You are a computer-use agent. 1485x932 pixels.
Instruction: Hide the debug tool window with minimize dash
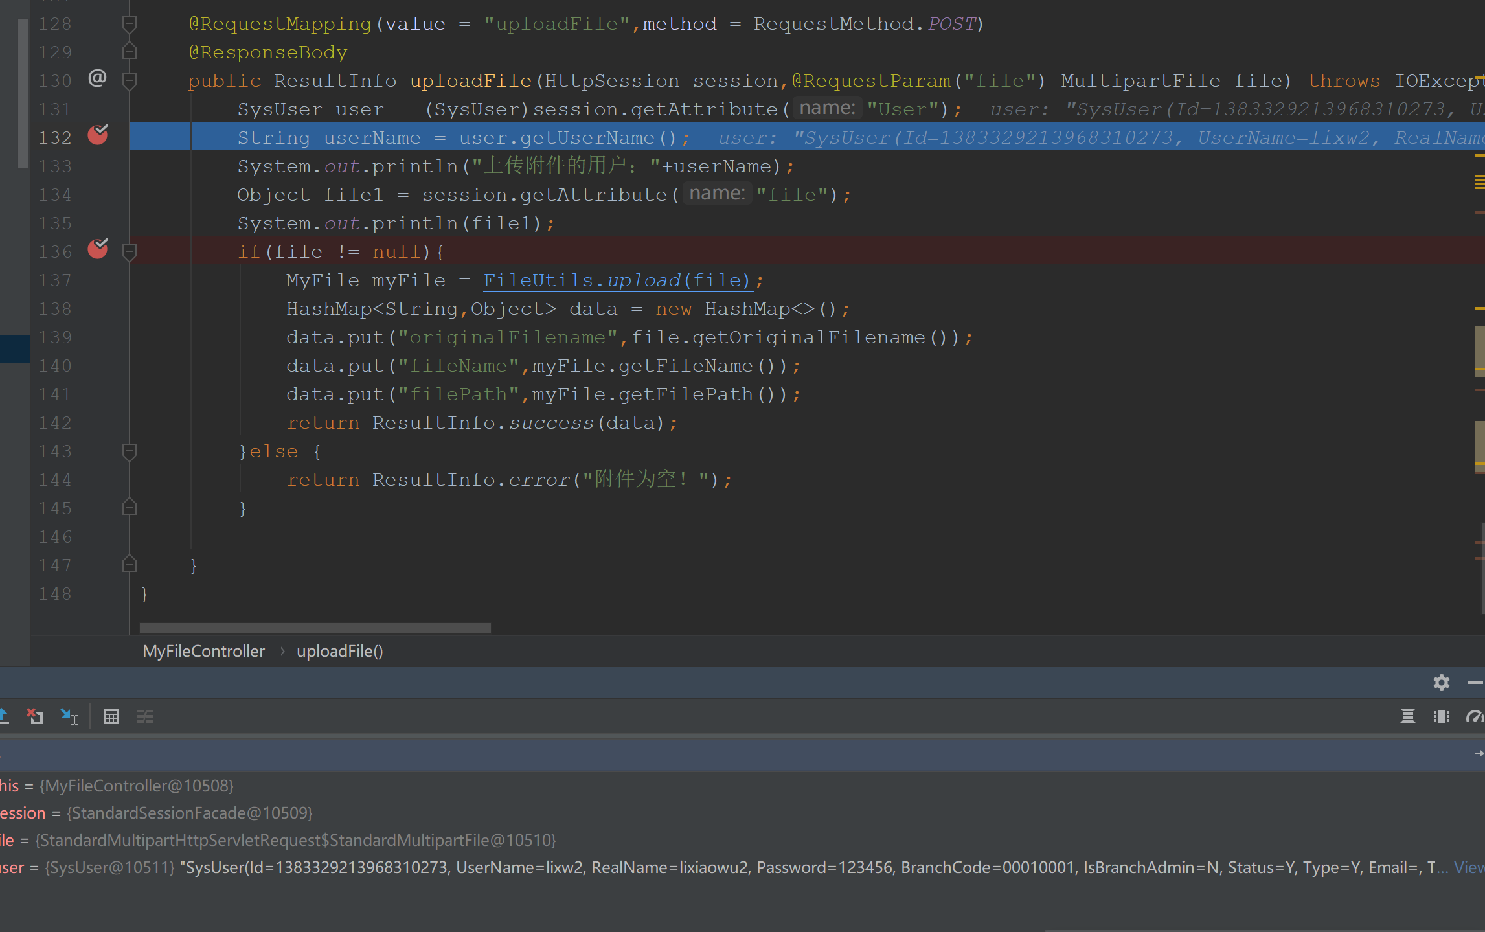point(1475,683)
